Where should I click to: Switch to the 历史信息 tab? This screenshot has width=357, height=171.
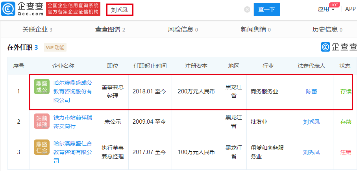[x=327, y=30]
